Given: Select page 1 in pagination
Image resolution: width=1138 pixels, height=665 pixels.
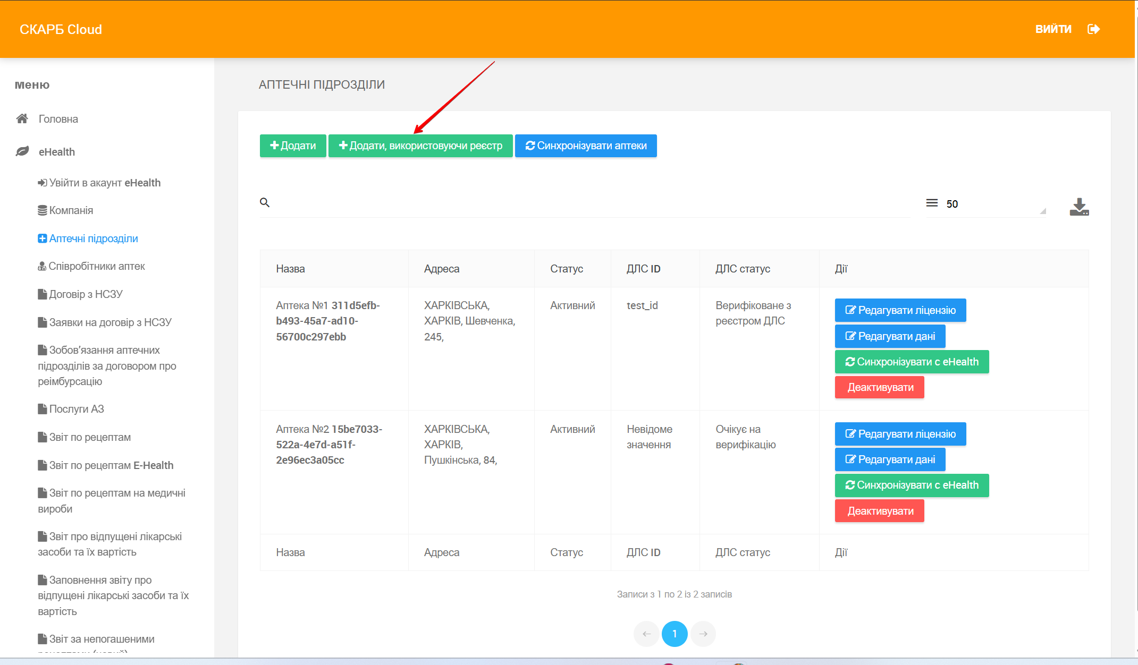Looking at the screenshot, I should 675,634.
